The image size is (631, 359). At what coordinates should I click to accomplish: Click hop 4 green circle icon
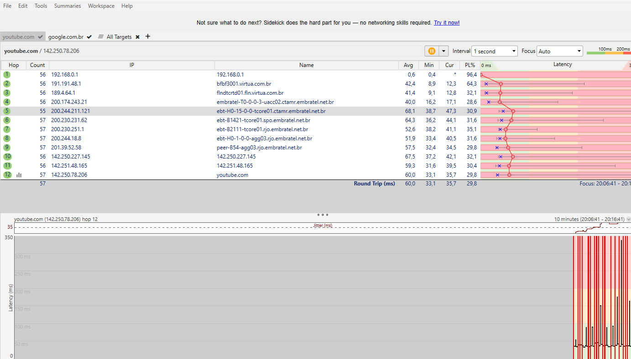(x=7, y=102)
